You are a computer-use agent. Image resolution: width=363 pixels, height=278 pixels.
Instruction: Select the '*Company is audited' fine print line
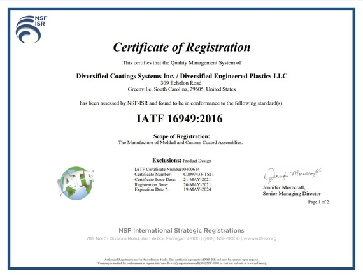pos(181,263)
